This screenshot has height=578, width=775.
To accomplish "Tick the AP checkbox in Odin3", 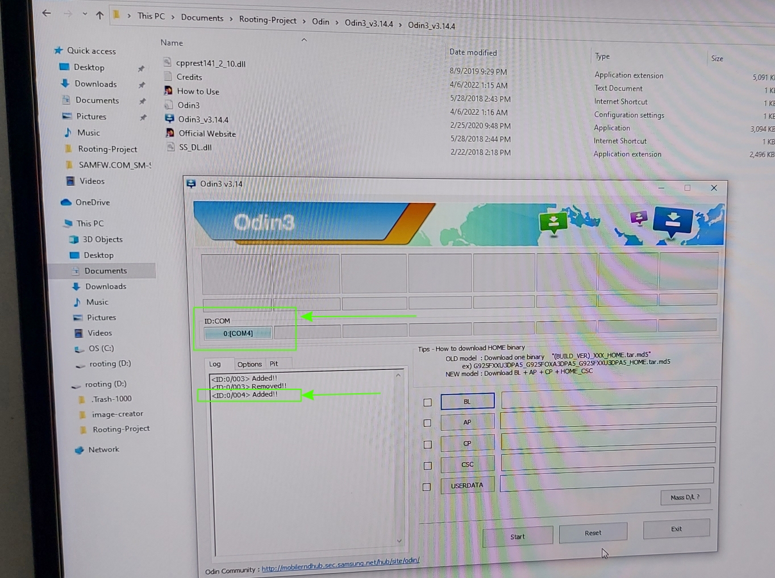I will [x=427, y=423].
